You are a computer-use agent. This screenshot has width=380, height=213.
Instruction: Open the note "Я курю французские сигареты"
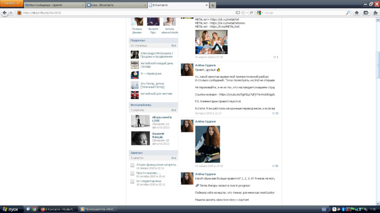coord(156,165)
